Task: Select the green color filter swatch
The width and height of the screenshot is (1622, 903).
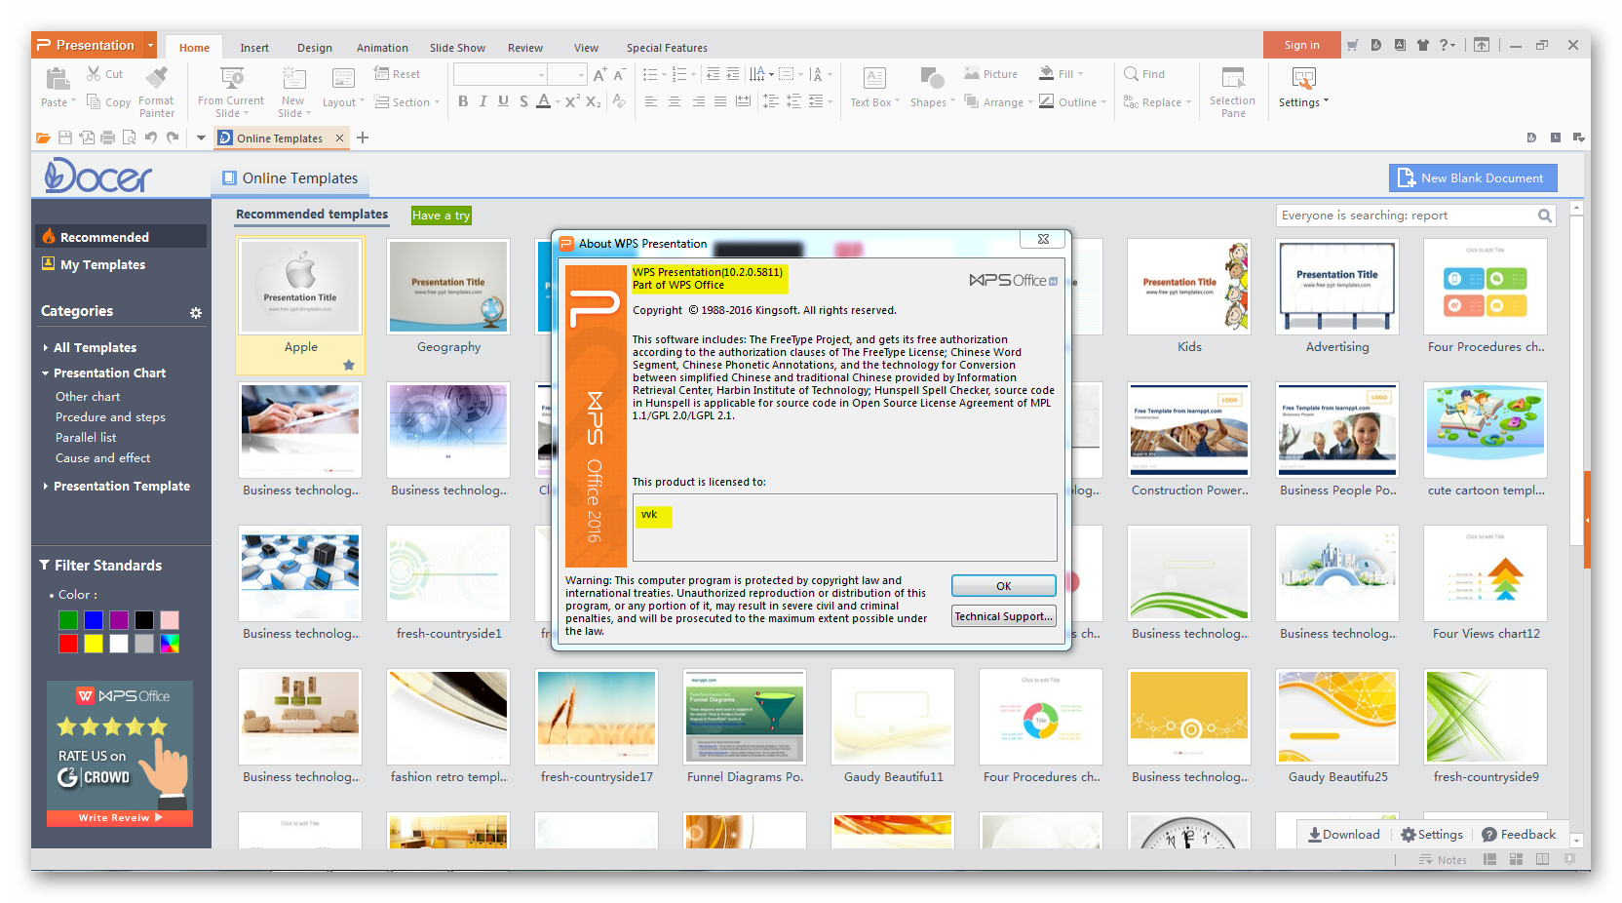Action: click(x=68, y=620)
